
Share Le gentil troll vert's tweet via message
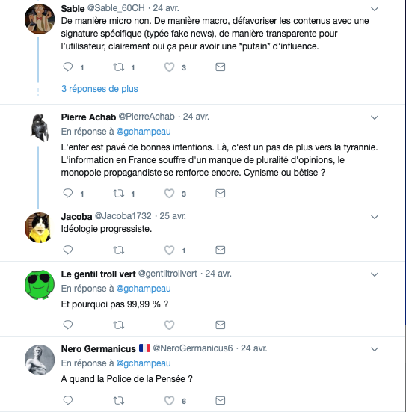[x=221, y=325]
